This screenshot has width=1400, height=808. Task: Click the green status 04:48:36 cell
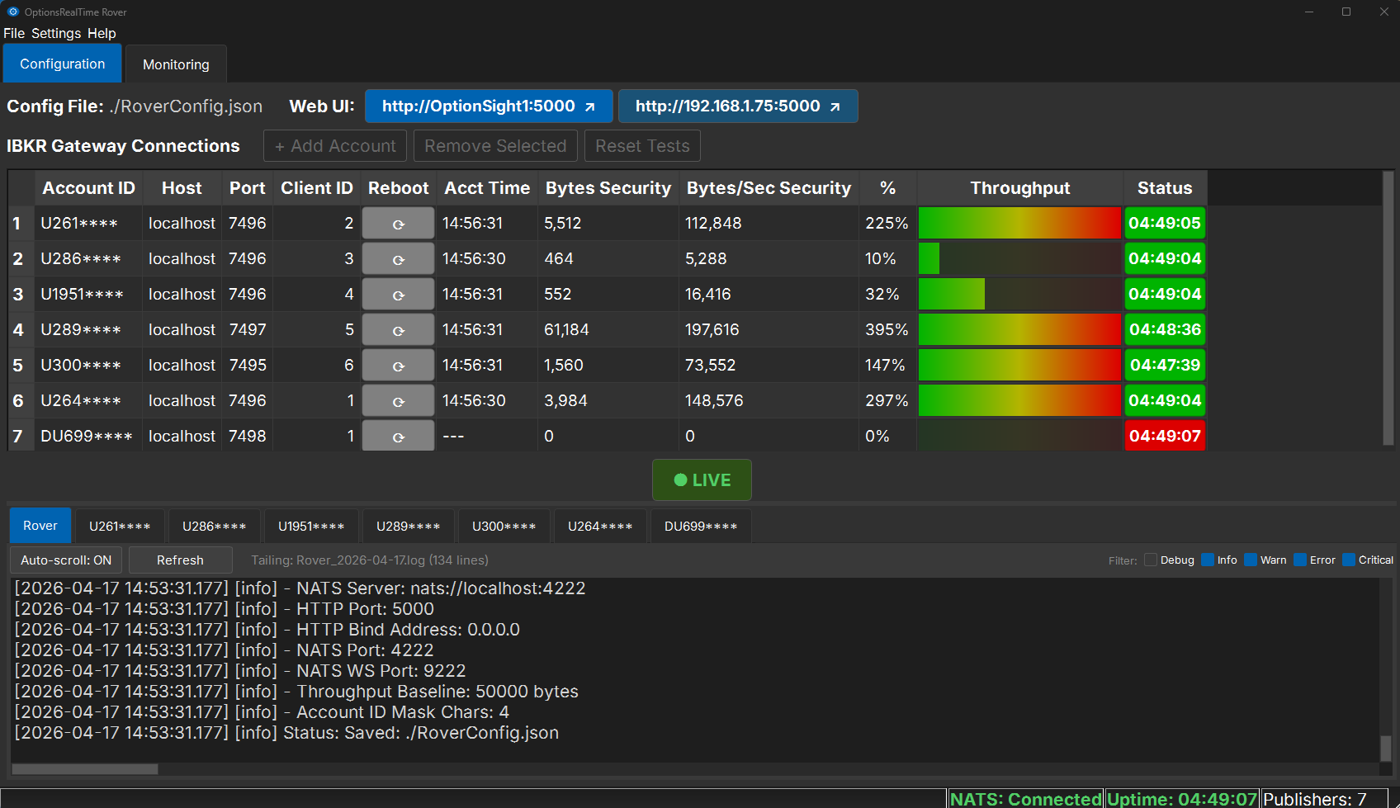click(x=1165, y=329)
